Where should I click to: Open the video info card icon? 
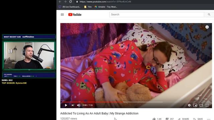[x=207, y=27]
